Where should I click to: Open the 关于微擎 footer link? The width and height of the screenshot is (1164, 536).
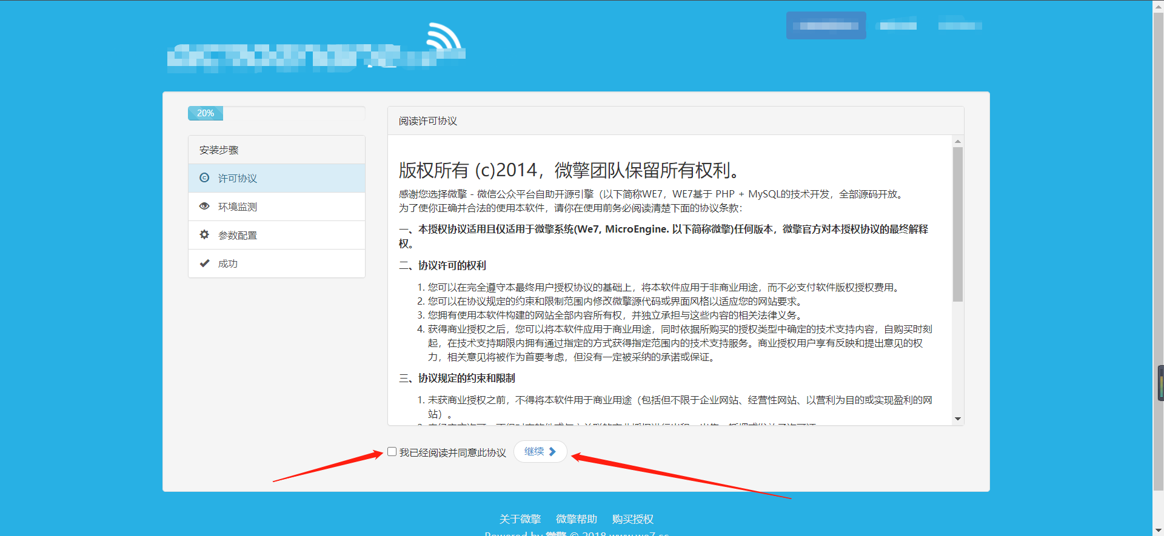[520, 519]
